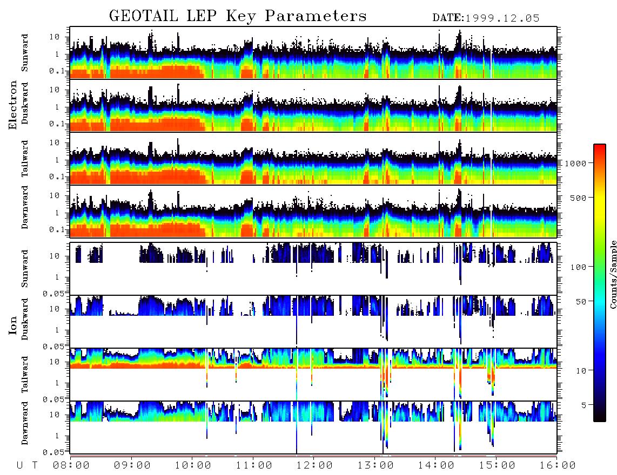Click the "08:00" time tick label
The width and height of the screenshot is (617, 475).
point(71,465)
